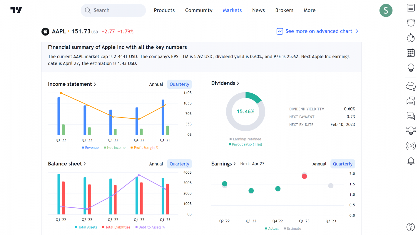Open the user profile avatar S
418x235 pixels.
point(386,10)
